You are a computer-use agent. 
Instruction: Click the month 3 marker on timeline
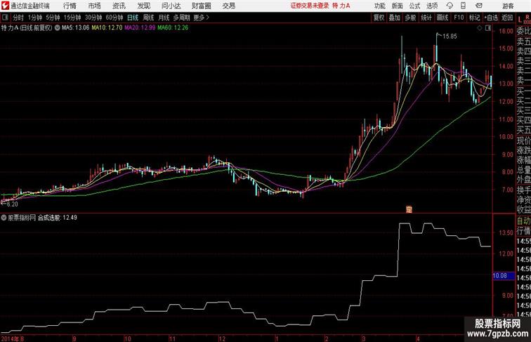point(363,338)
